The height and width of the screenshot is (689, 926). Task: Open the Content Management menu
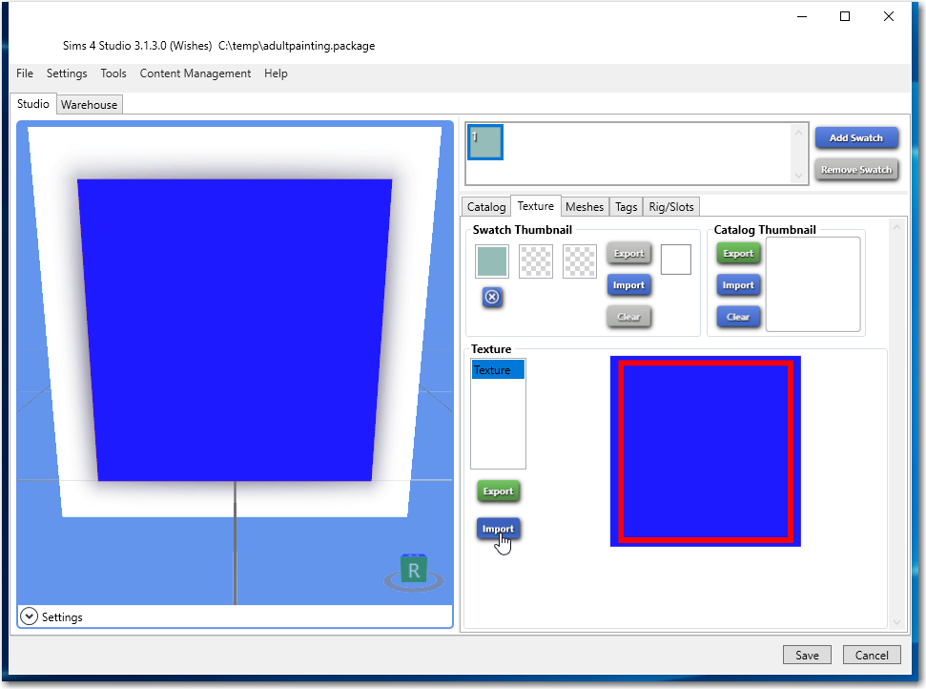click(195, 73)
